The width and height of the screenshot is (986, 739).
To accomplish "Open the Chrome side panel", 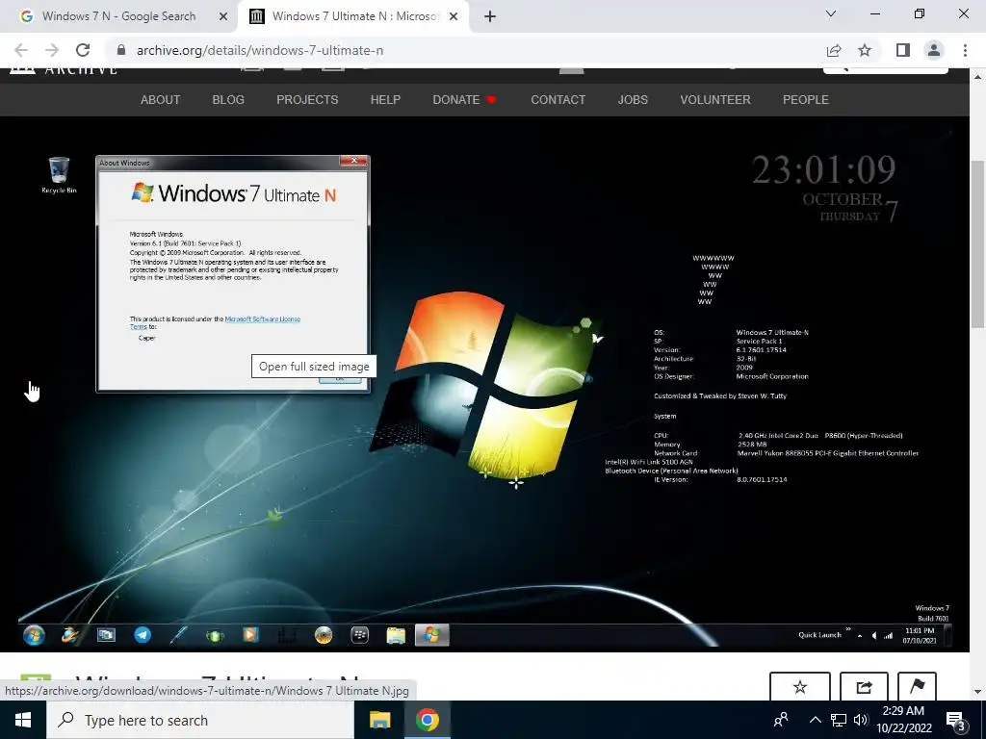I will coord(903,50).
